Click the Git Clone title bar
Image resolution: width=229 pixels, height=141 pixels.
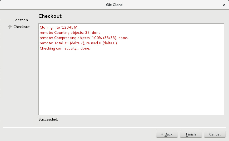114,5
